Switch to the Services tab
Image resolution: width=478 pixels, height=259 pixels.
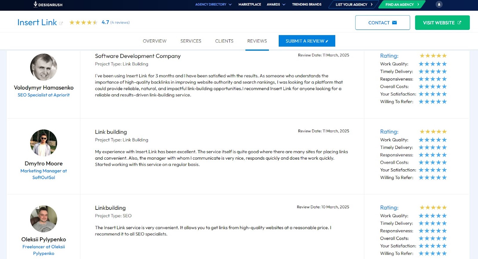pos(191,41)
